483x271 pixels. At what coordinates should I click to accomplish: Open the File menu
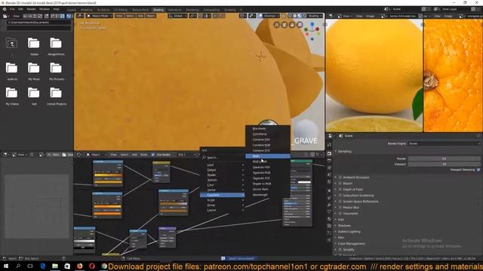point(12,9)
